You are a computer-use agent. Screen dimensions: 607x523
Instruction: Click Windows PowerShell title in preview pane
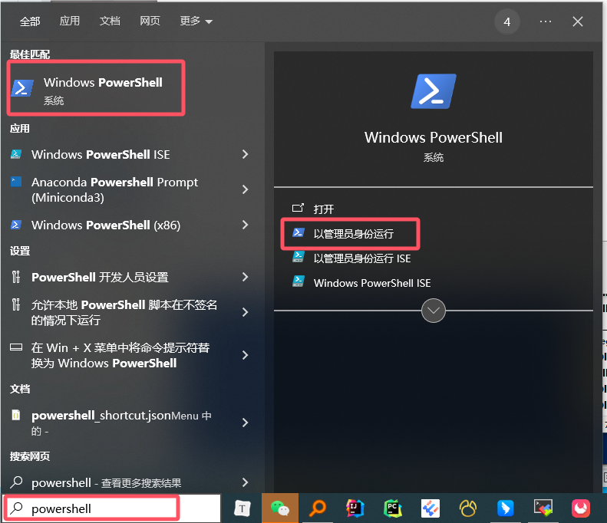[x=433, y=137]
